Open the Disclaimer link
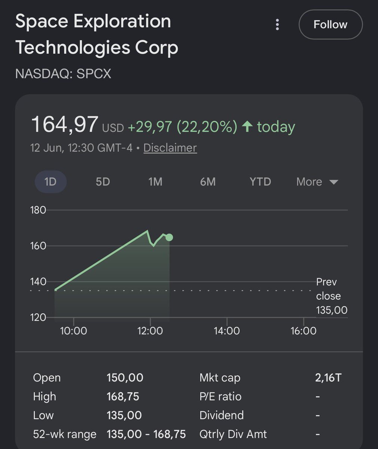 pyautogui.click(x=170, y=148)
